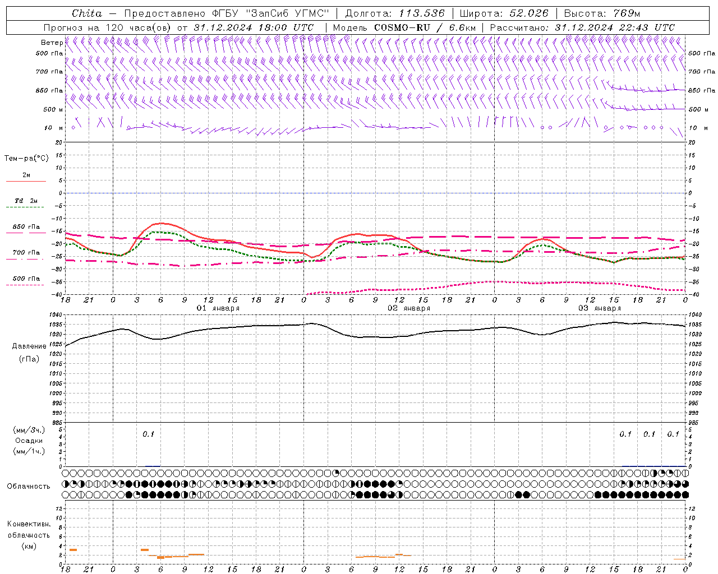
Task: Click the "Облачность" cloud cover label
Action: point(29,486)
